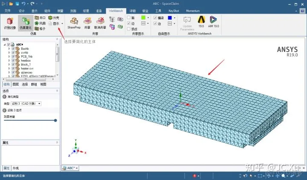Click the green box icon in 共享 group
This screenshot has width=307, height=180.
pyautogui.click(x=120, y=26)
